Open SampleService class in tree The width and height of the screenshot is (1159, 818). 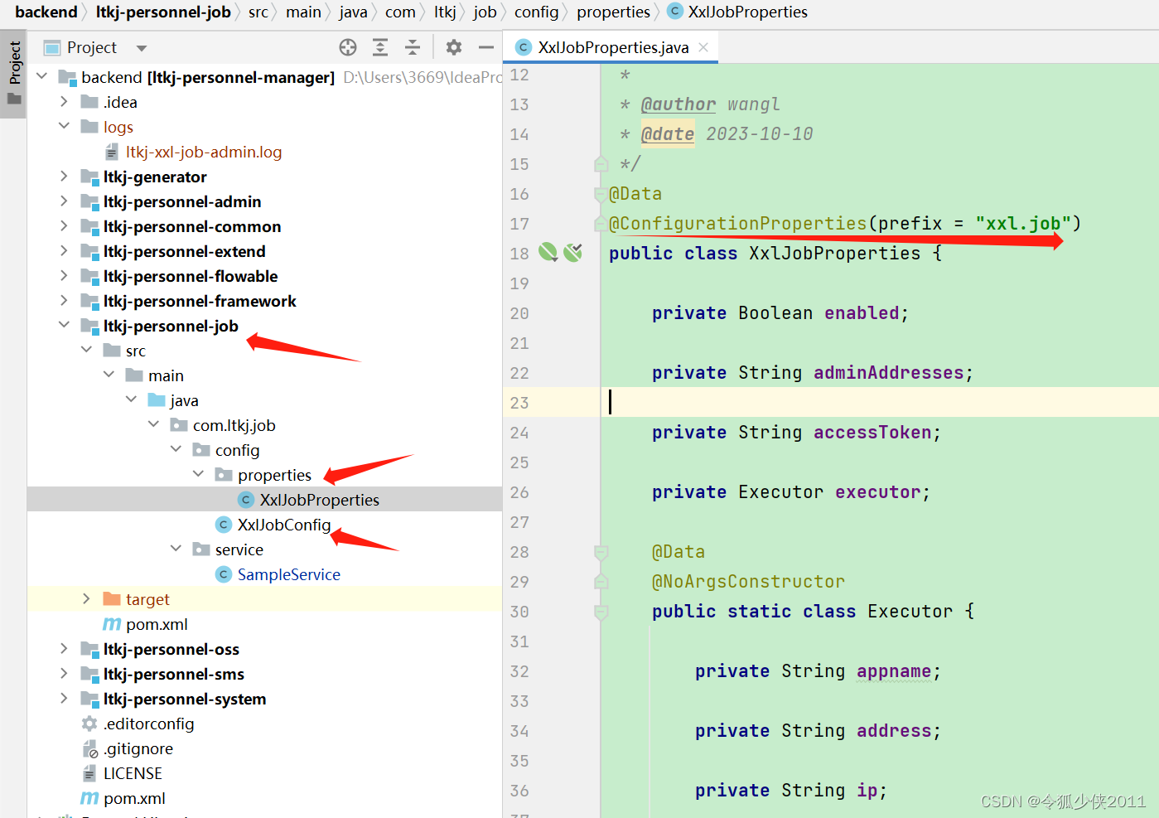pyautogui.click(x=288, y=574)
